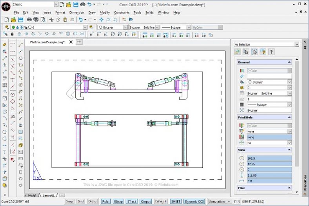
Task: Click the Undo arrow in the standard toolbar
Action: point(80,19)
